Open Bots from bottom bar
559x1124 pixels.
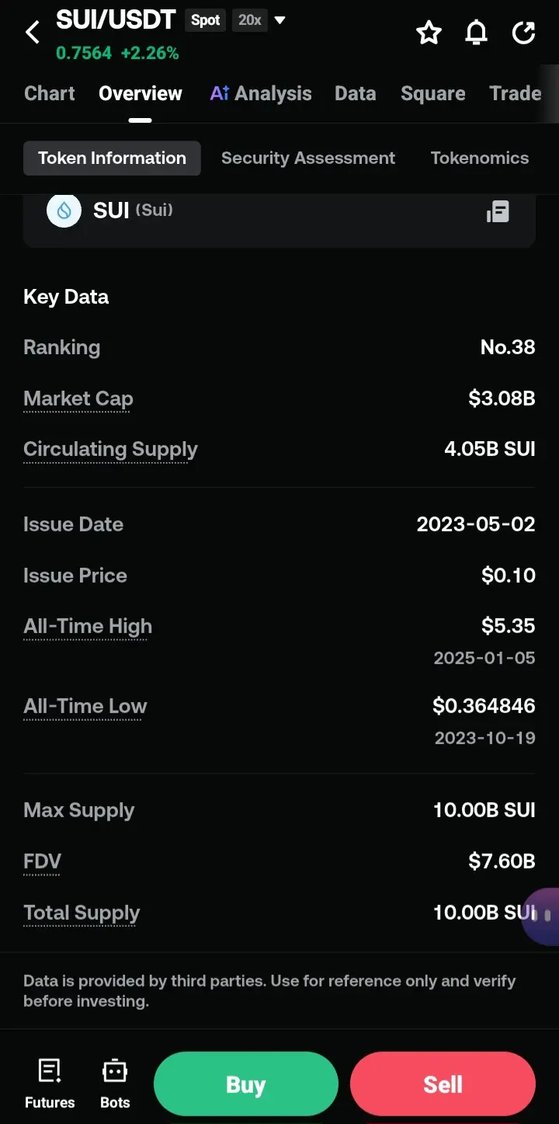(x=115, y=1084)
